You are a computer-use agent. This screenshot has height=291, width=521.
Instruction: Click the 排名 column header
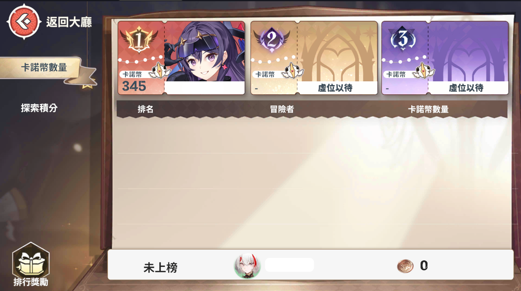[x=146, y=109]
